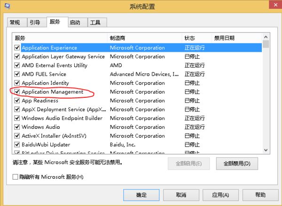Select ActiveX Installer (AxInstSV) name
282x206 pixels.
[x=54, y=136]
